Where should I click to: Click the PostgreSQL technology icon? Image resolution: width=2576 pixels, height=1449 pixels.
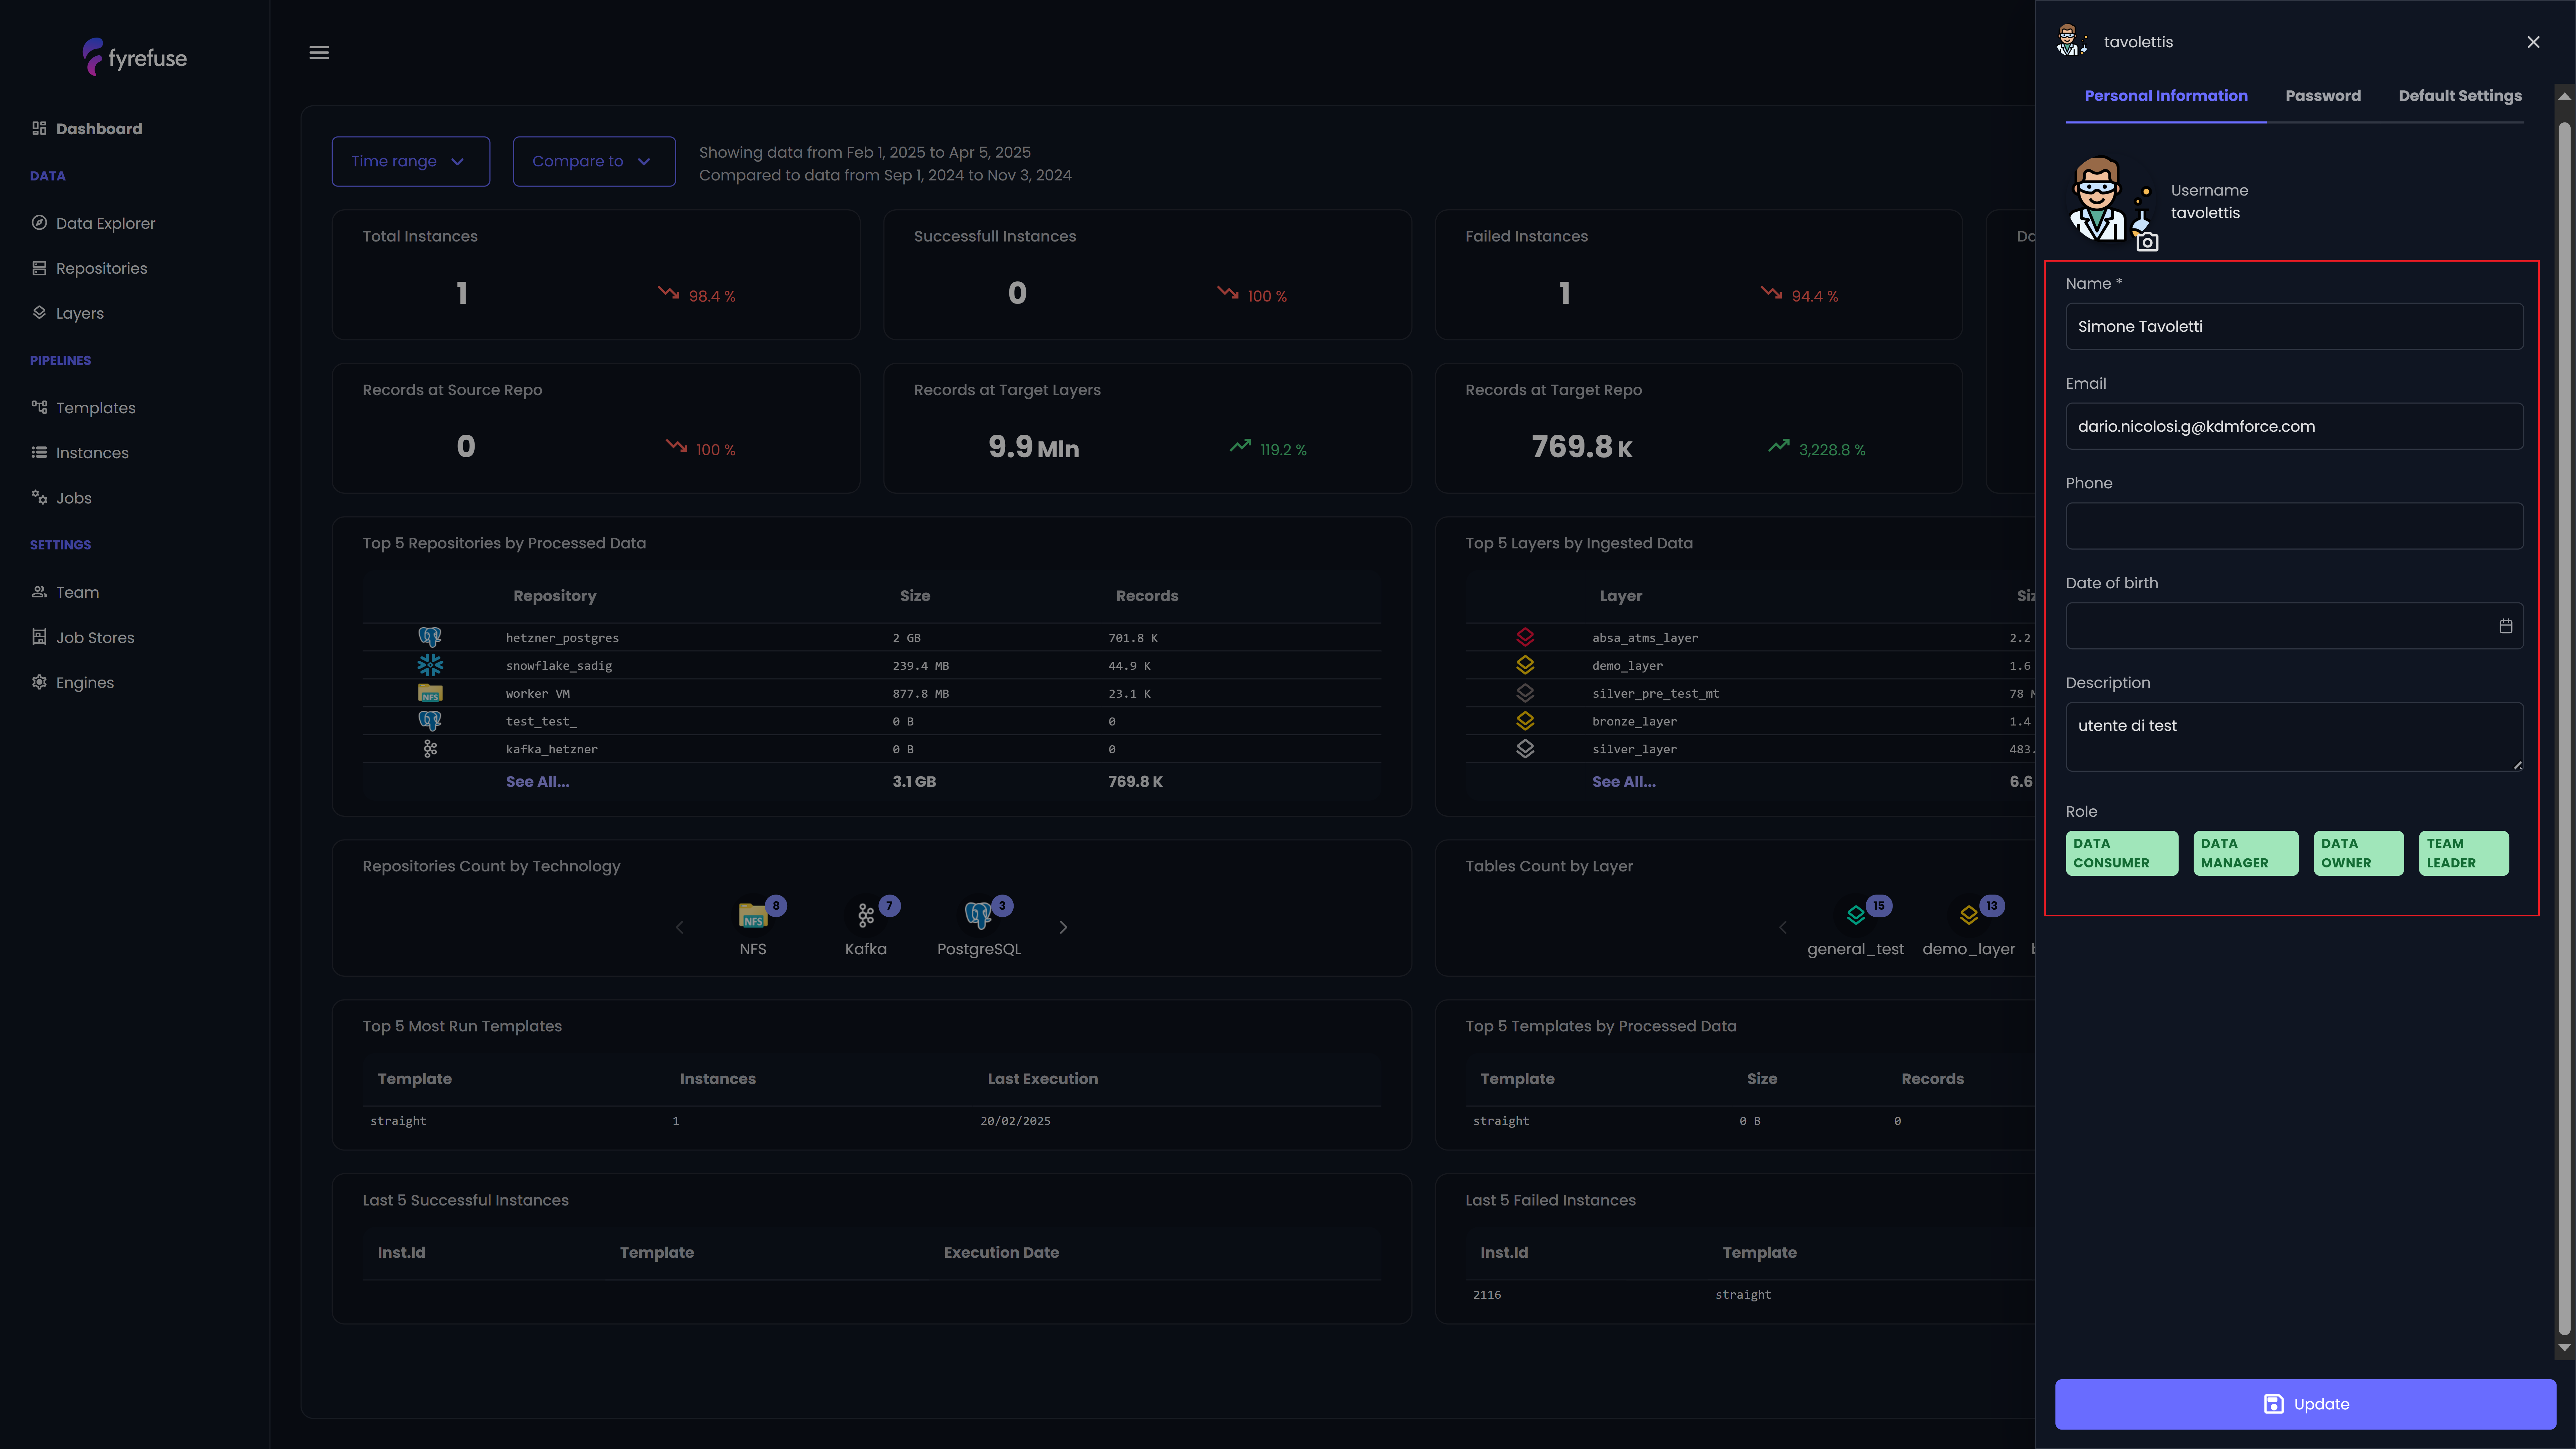coord(978,915)
